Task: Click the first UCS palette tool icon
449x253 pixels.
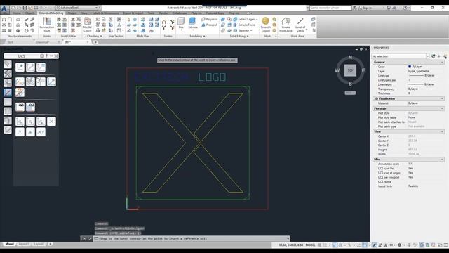Action: 20,67
